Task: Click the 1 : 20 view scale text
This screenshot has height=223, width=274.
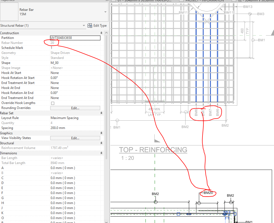Action: pyautogui.click(x=128, y=158)
